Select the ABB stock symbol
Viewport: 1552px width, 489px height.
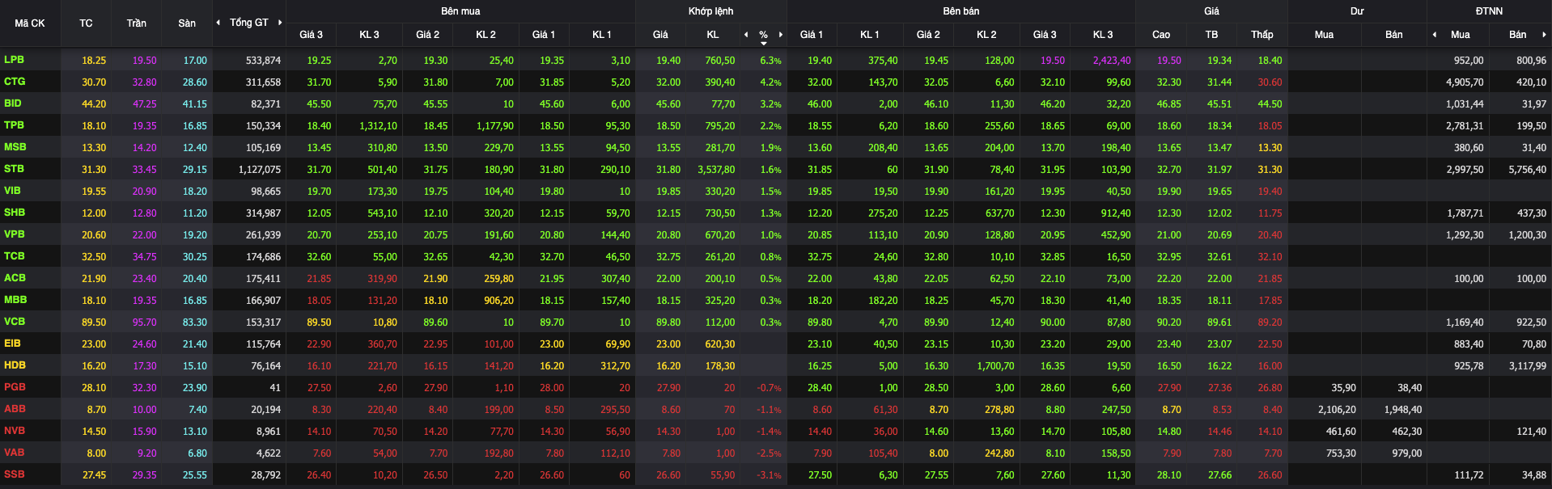(x=15, y=409)
